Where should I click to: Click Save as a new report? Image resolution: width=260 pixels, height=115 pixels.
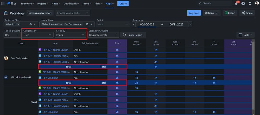point(40,13)
